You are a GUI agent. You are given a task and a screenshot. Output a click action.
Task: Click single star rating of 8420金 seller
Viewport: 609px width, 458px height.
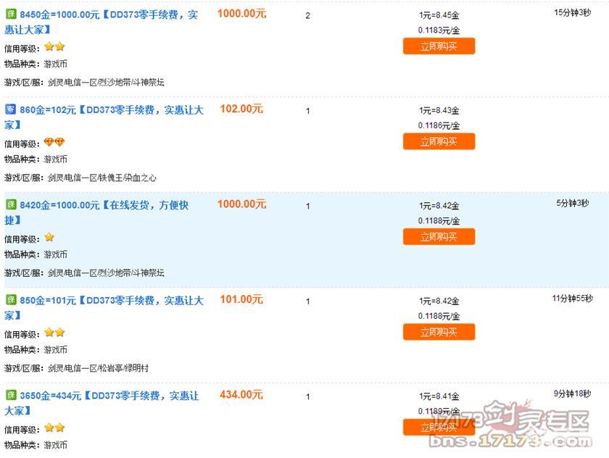49,237
